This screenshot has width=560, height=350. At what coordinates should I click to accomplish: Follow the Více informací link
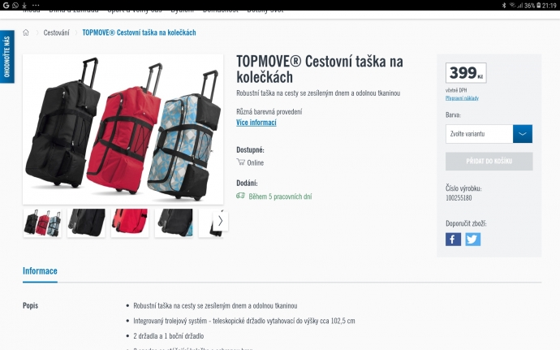pyautogui.click(x=256, y=123)
